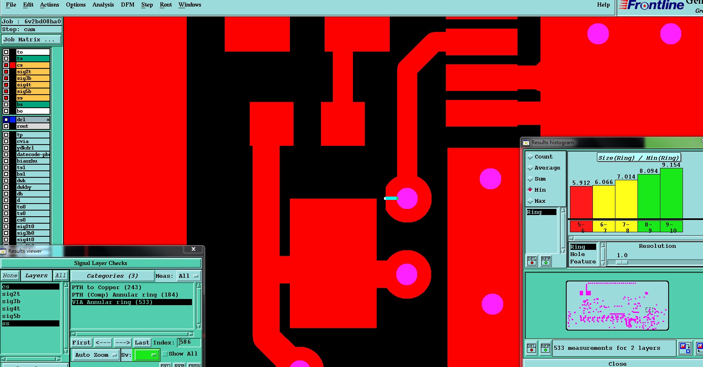Click up arrow of Categories list scrollbar
The image size is (703, 367).
tap(199, 286)
